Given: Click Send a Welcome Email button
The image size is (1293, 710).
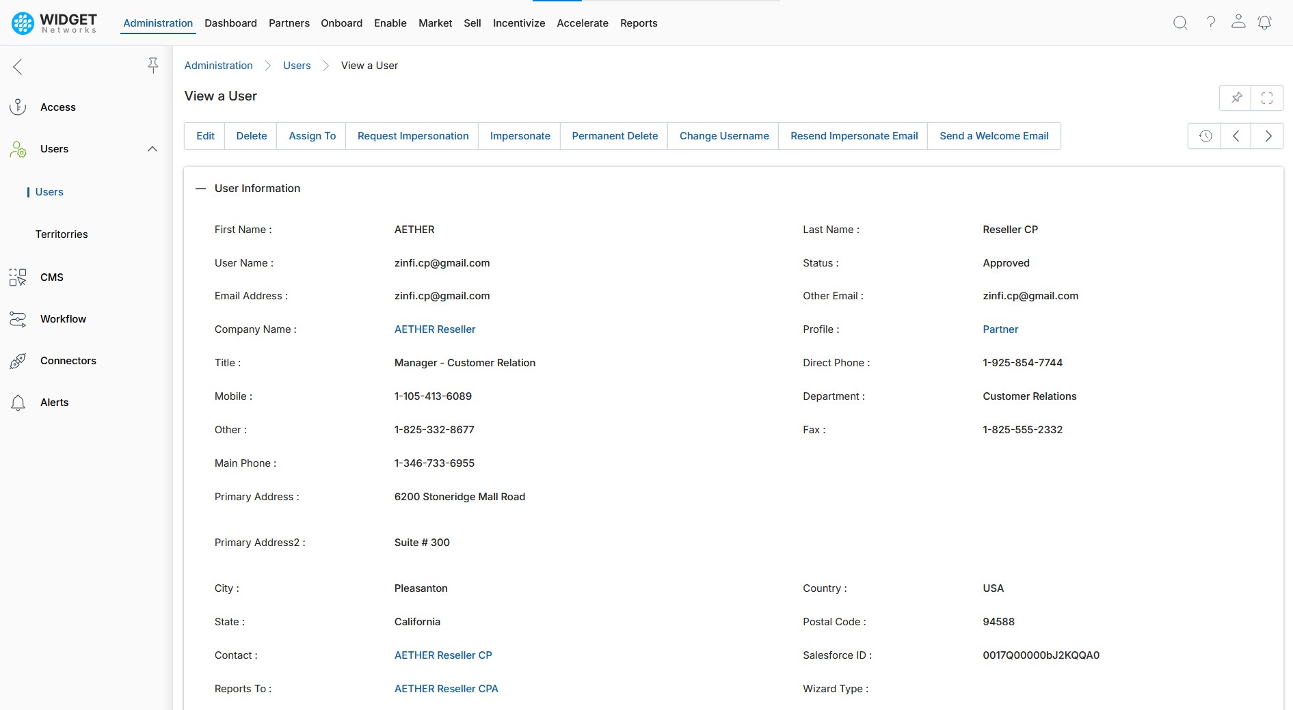Looking at the screenshot, I should [x=994, y=136].
